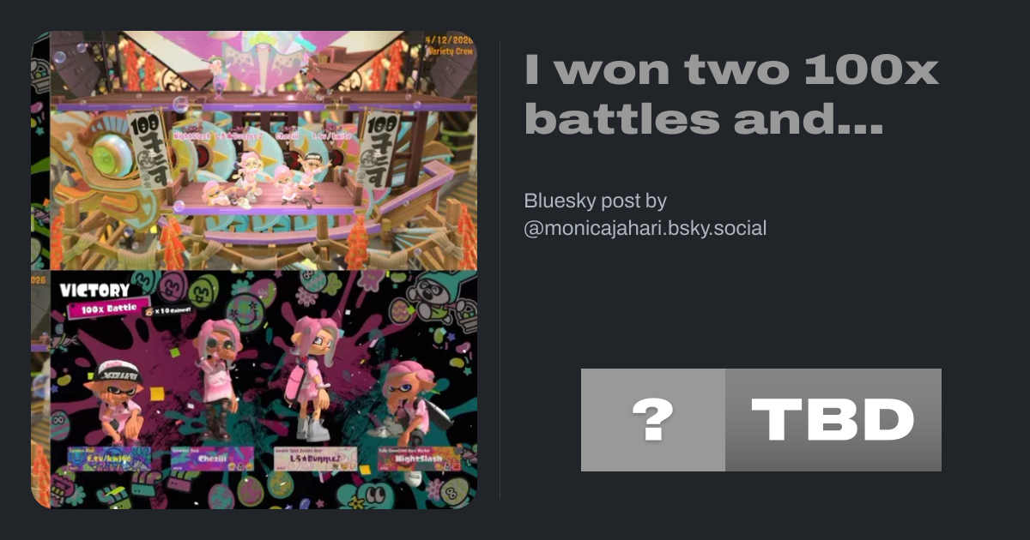1030x540 pixels.
Task: Click the question mark box
Action: 653,420
